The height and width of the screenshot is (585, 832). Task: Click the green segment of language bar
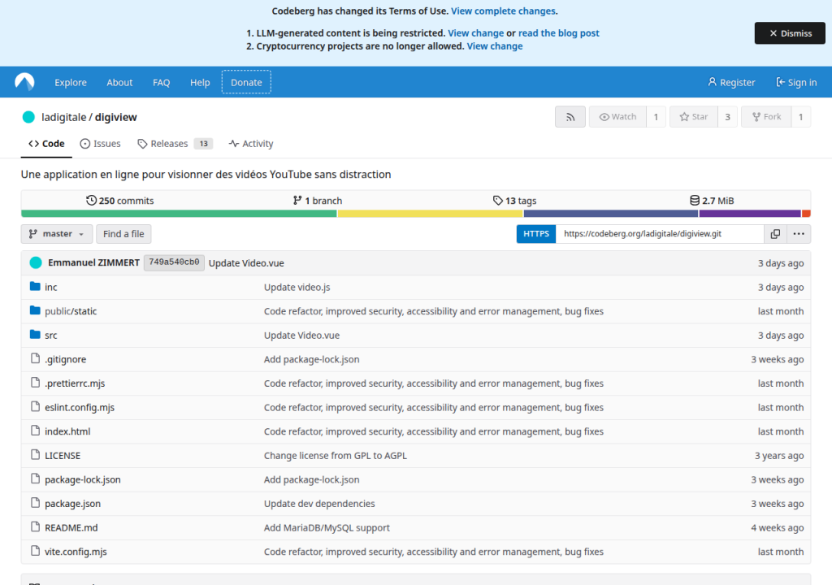[x=179, y=214]
